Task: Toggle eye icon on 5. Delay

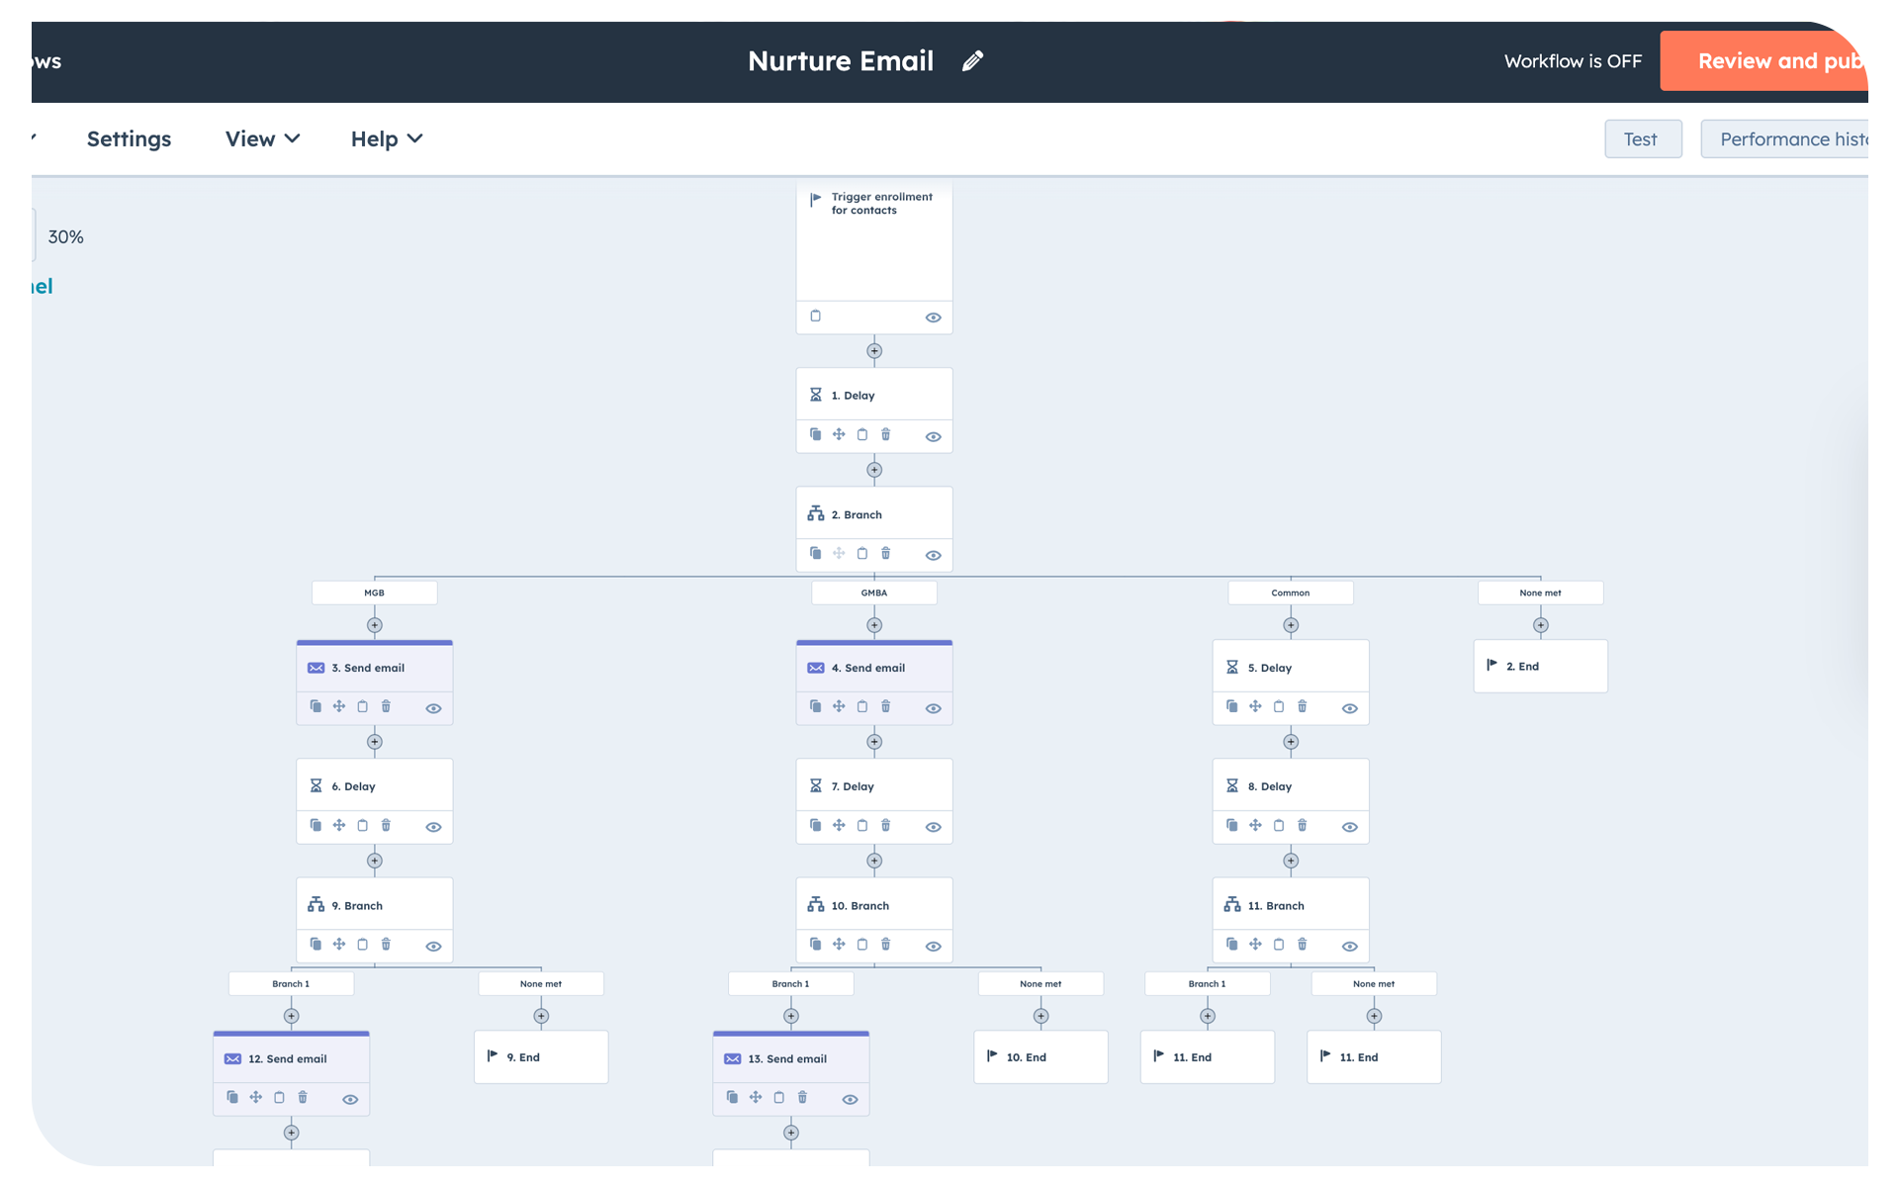Action: pos(1349,708)
